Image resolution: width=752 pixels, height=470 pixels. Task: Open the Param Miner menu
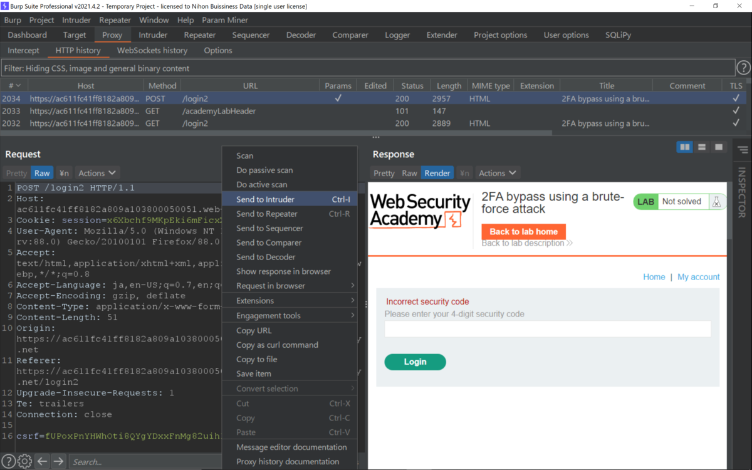coord(225,20)
